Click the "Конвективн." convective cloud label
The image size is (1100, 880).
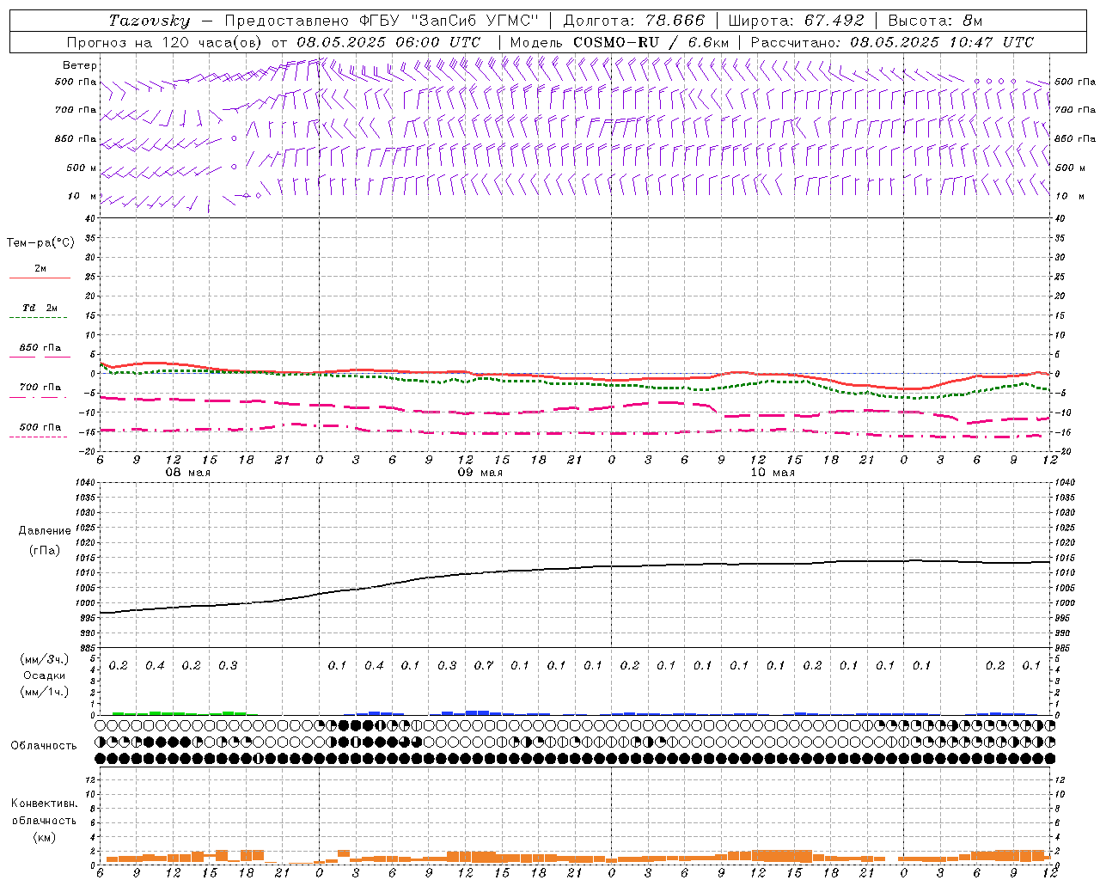click(x=45, y=804)
